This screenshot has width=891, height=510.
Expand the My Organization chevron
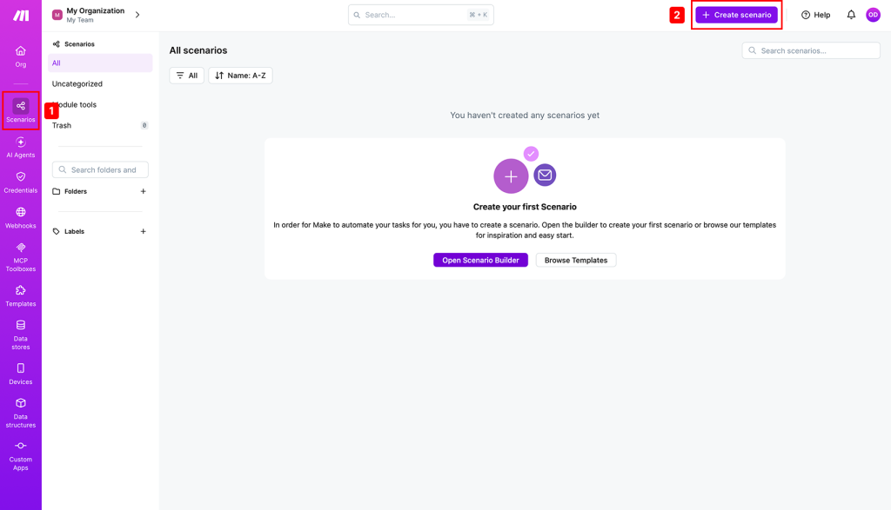pyautogui.click(x=137, y=15)
